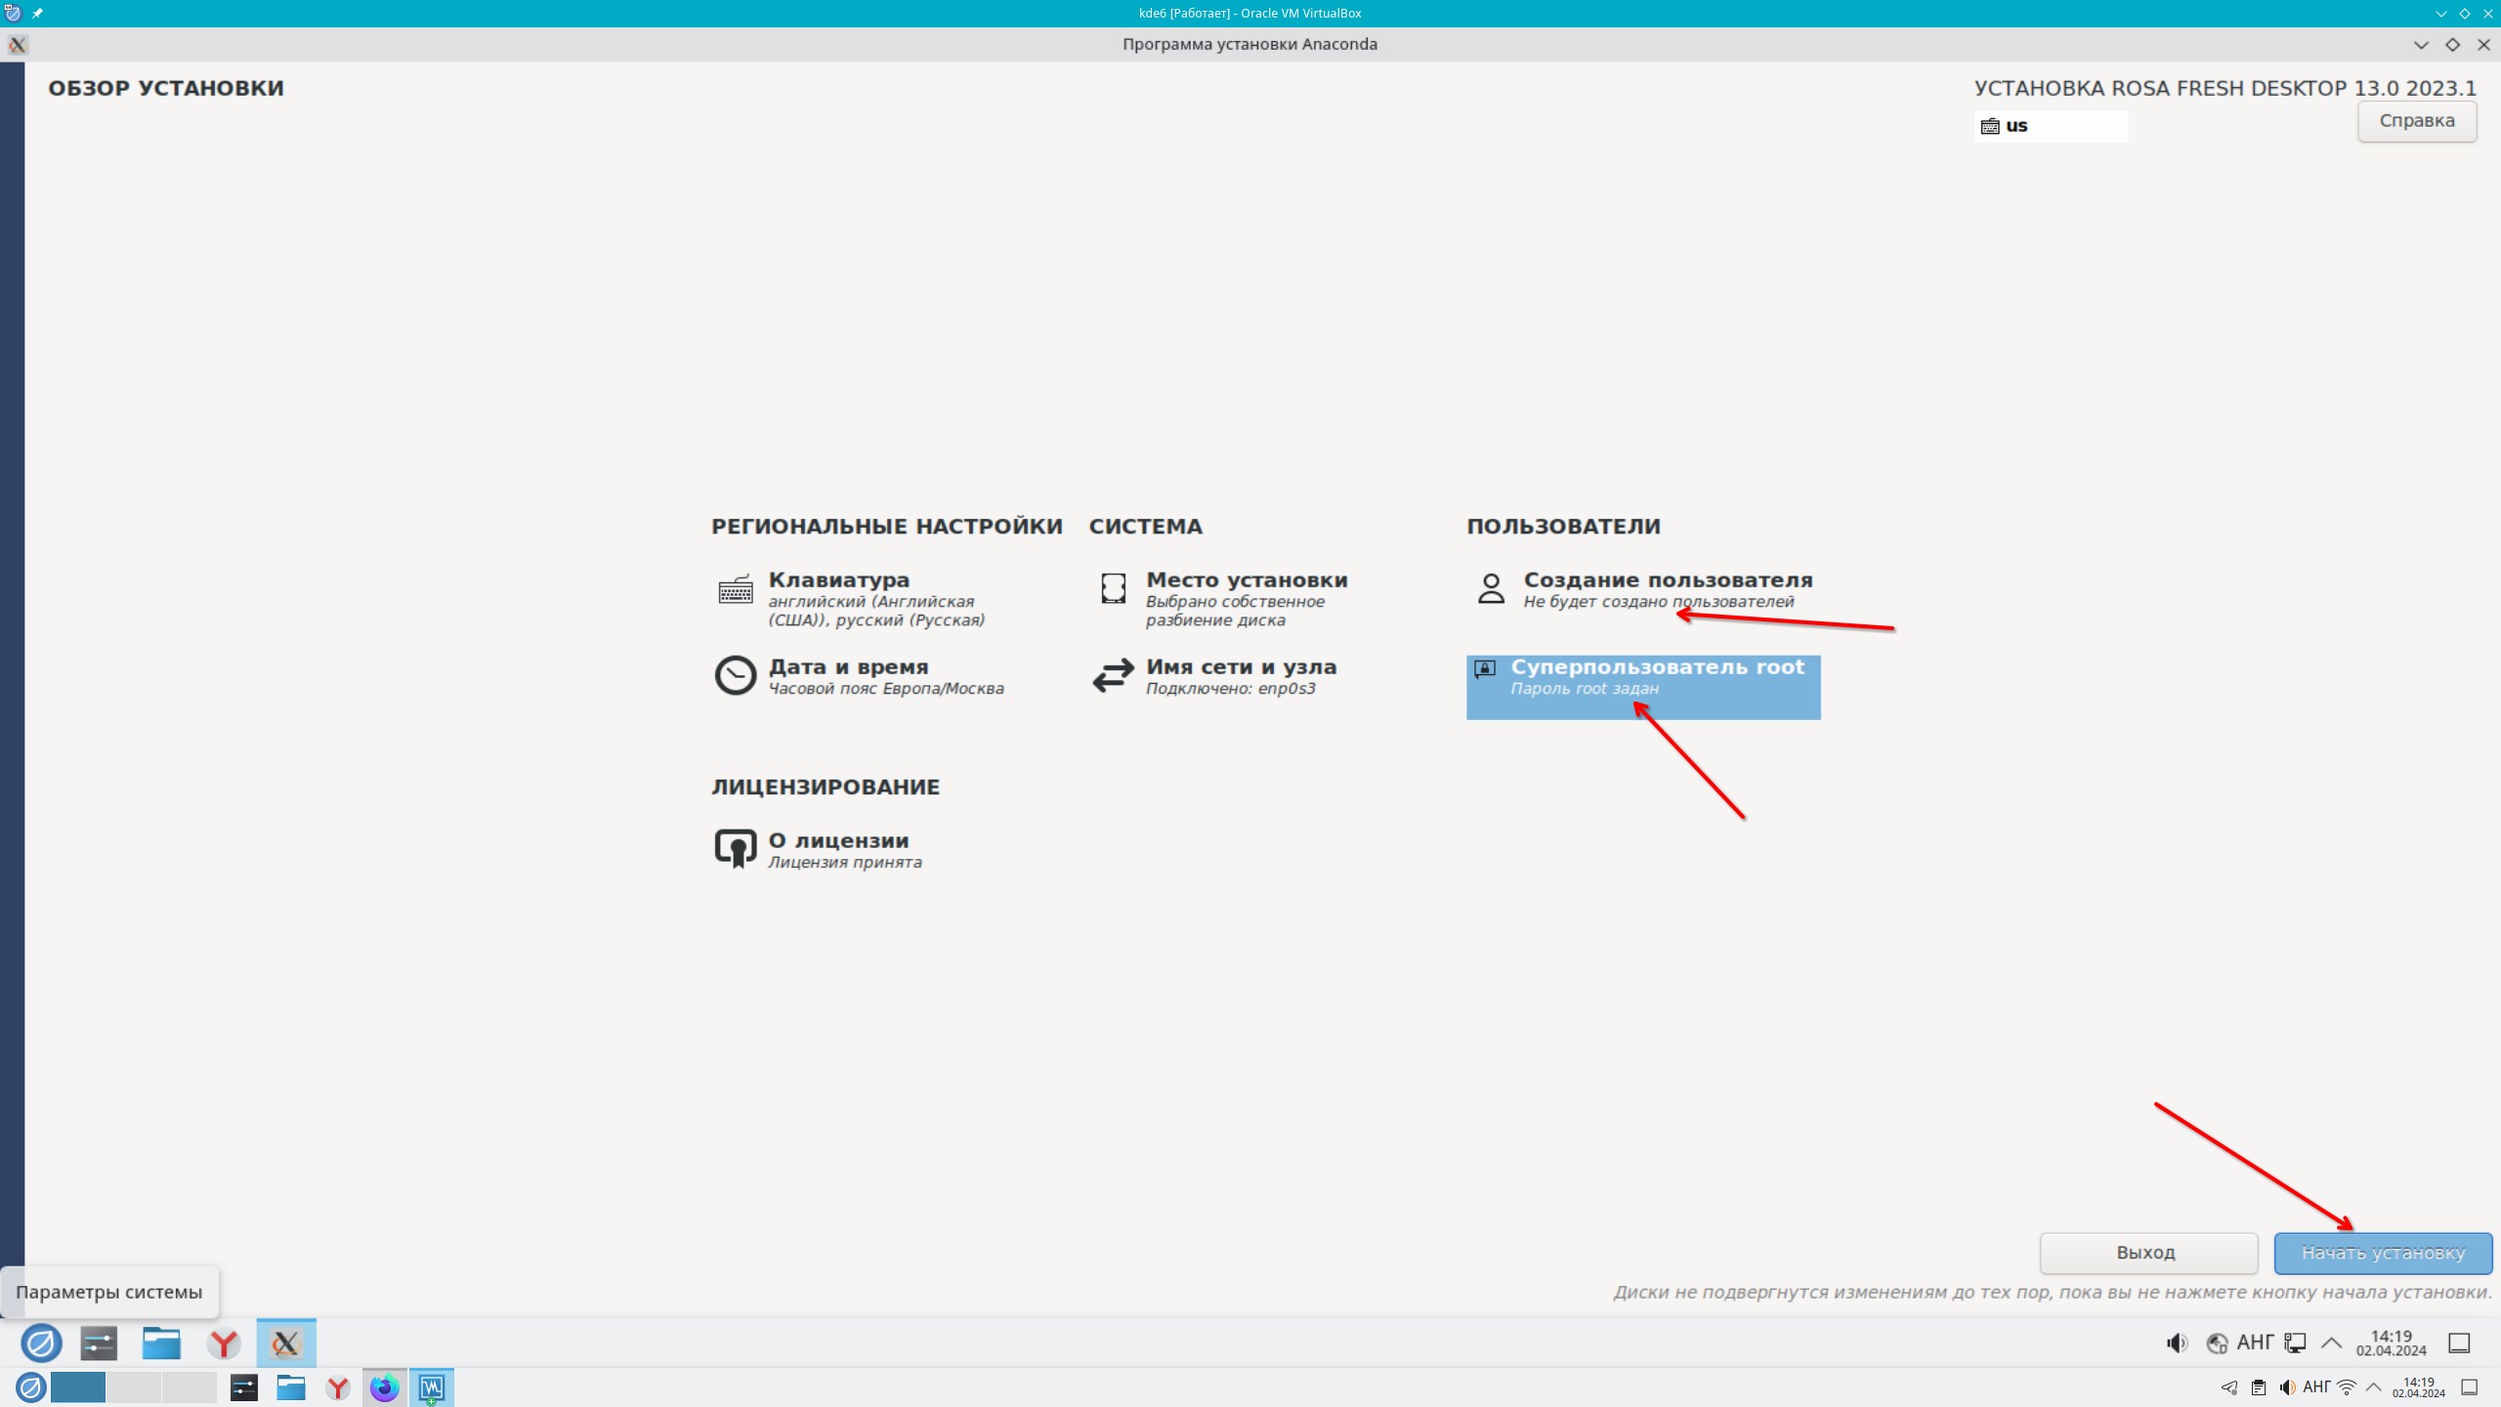Open the Справка help button
Image resolution: width=2501 pixels, height=1407 pixels.
coord(2416,121)
